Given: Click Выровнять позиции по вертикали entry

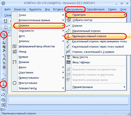Looking at the screenshot, I should [x=96, y=75].
